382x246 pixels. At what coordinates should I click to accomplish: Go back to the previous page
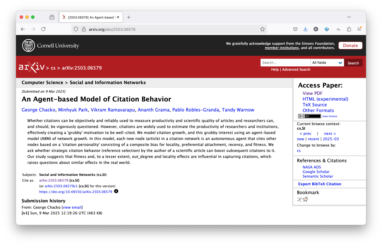[x=23, y=29]
